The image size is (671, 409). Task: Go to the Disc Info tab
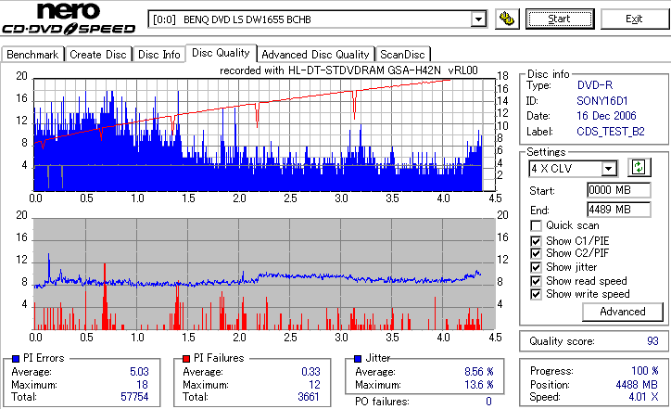click(x=159, y=55)
